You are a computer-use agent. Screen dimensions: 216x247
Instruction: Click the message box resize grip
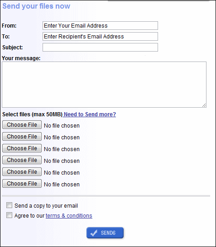coord(204,105)
